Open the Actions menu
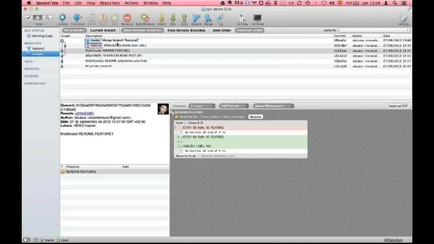This screenshot has height=244, width=434. coord(132,3)
